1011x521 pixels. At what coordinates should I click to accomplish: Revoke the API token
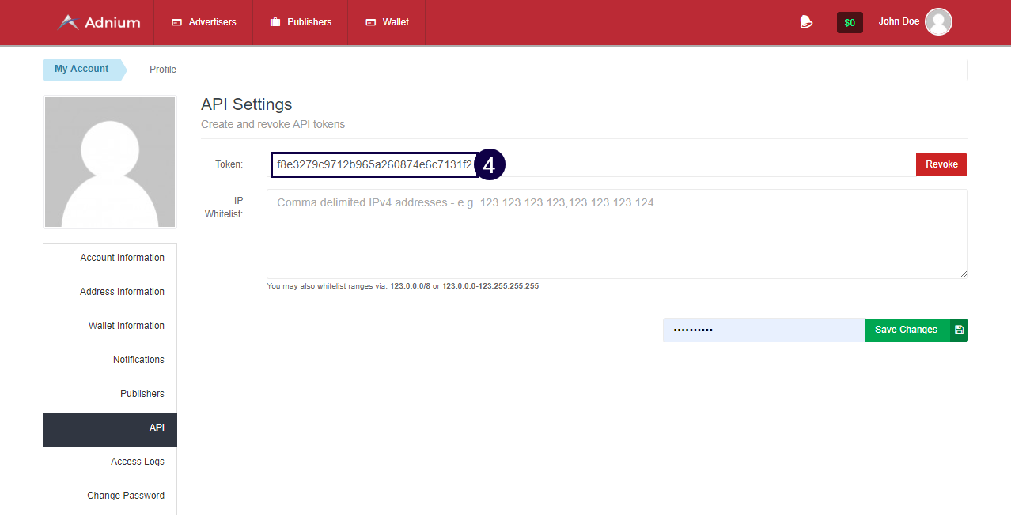(x=941, y=164)
